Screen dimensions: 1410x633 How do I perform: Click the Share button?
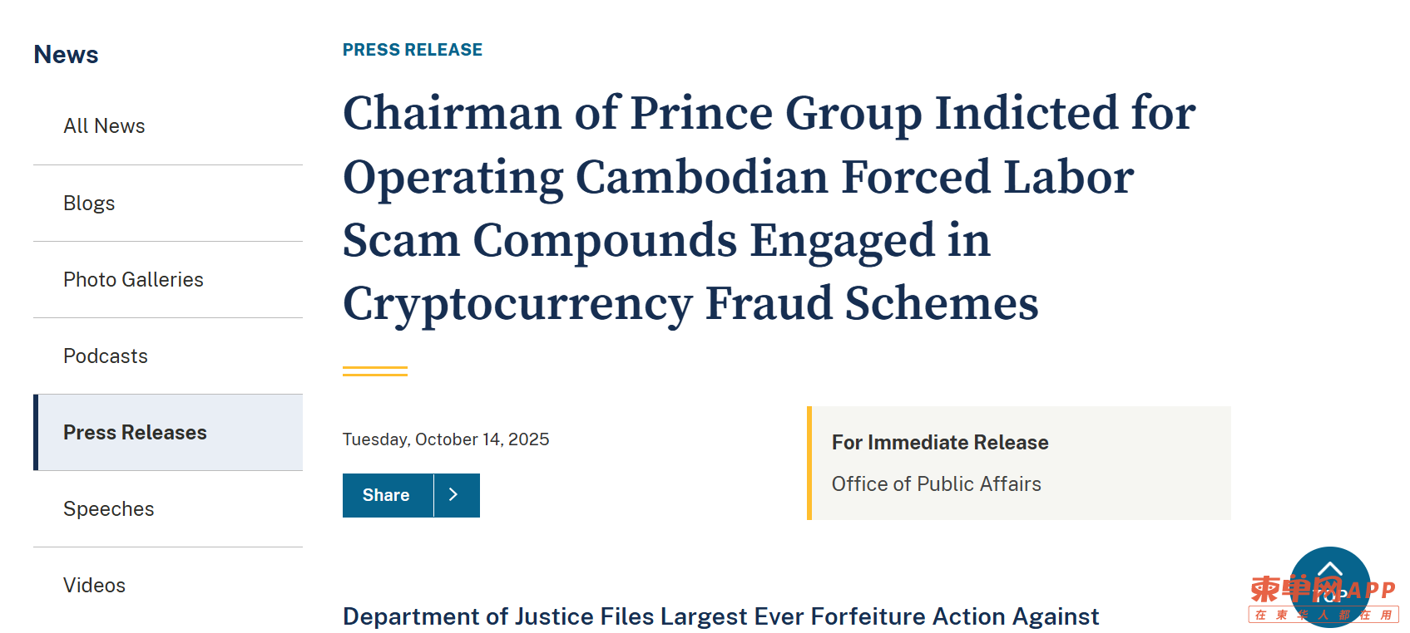click(x=387, y=495)
